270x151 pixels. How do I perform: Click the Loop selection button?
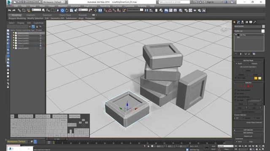pos(254,108)
